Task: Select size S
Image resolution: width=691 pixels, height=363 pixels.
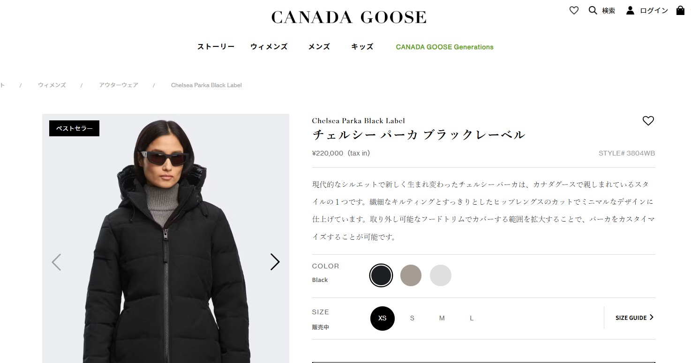Action: pos(412,318)
